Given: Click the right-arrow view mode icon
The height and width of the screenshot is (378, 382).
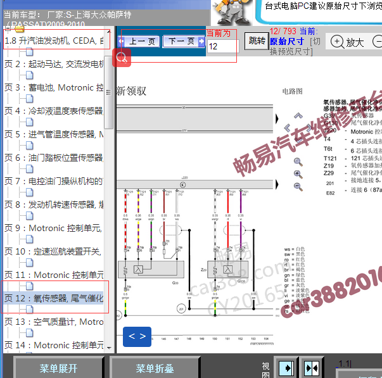Looking at the screenshot, I should click(x=286, y=368).
